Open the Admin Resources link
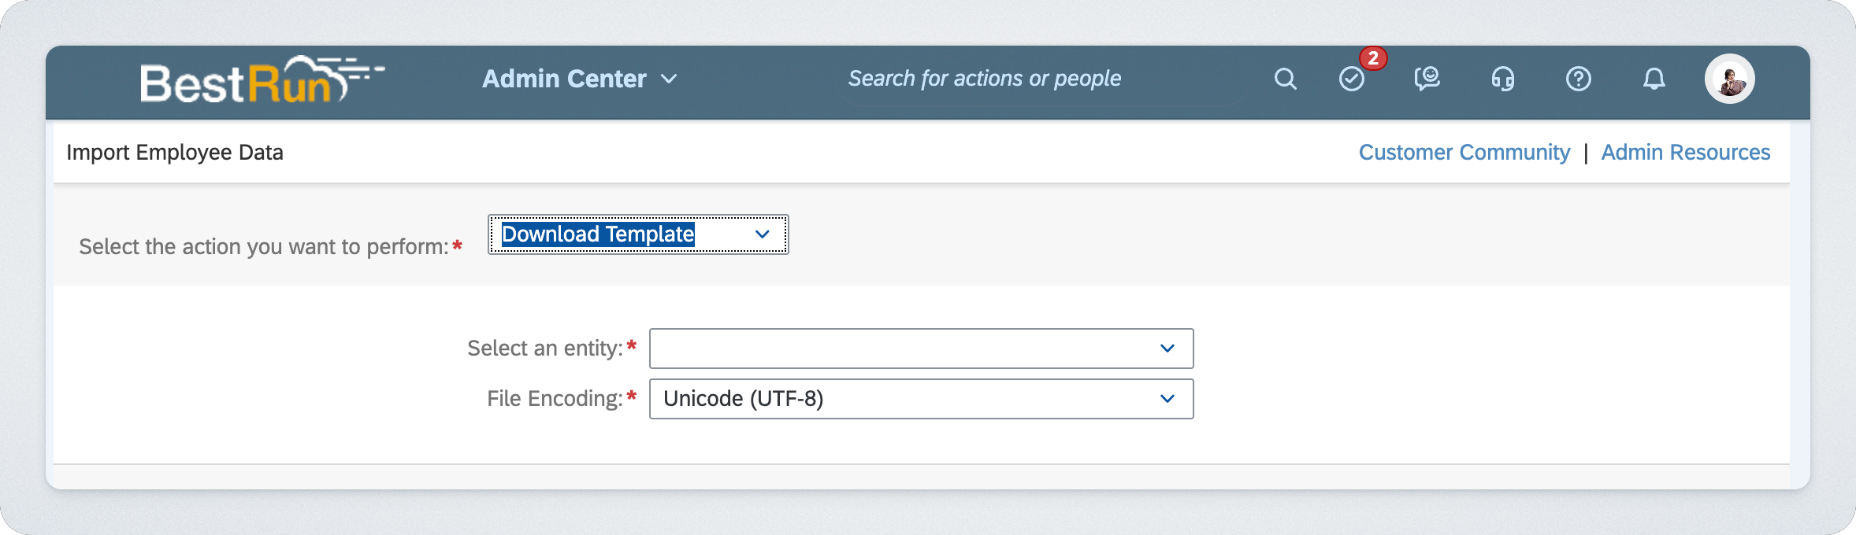The height and width of the screenshot is (535, 1856). (x=1685, y=152)
